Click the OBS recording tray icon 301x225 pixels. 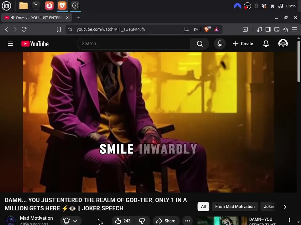point(247,6)
